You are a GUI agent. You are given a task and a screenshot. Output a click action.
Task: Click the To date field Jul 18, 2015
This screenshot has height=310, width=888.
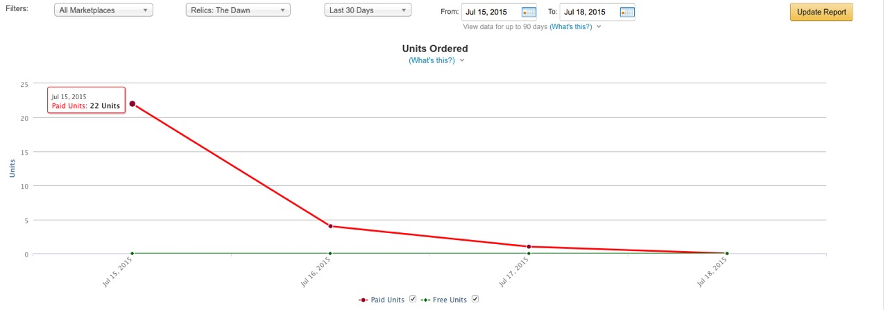(589, 12)
